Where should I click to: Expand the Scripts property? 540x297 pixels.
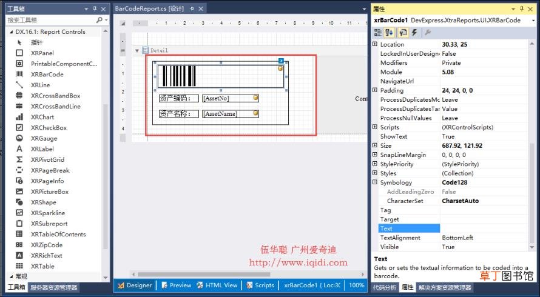pos(375,127)
